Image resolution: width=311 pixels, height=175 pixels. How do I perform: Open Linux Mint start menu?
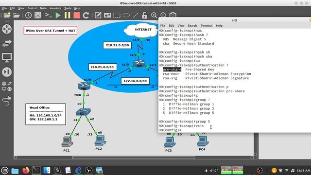tap(4, 171)
